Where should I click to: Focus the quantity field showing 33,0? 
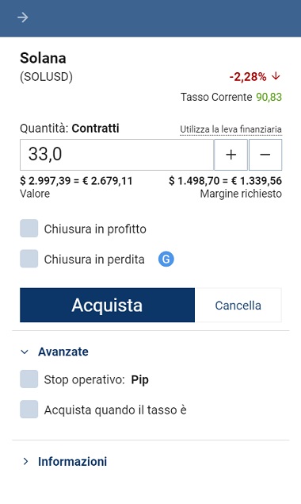(x=116, y=155)
